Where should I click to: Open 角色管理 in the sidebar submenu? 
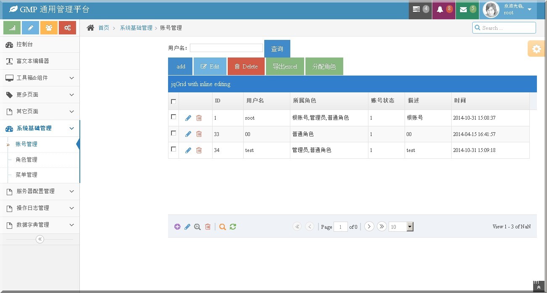[26, 160]
